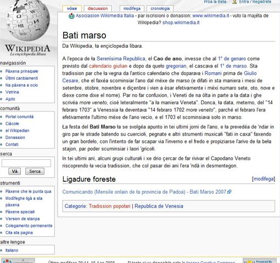Focus the sidebar search input field

(x=26, y=163)
